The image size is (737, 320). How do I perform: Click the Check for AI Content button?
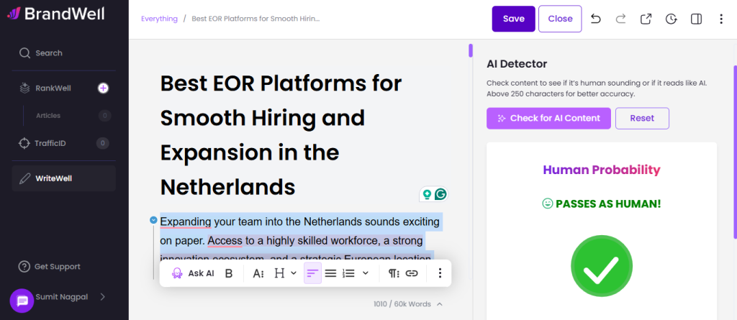pos(548,118)
